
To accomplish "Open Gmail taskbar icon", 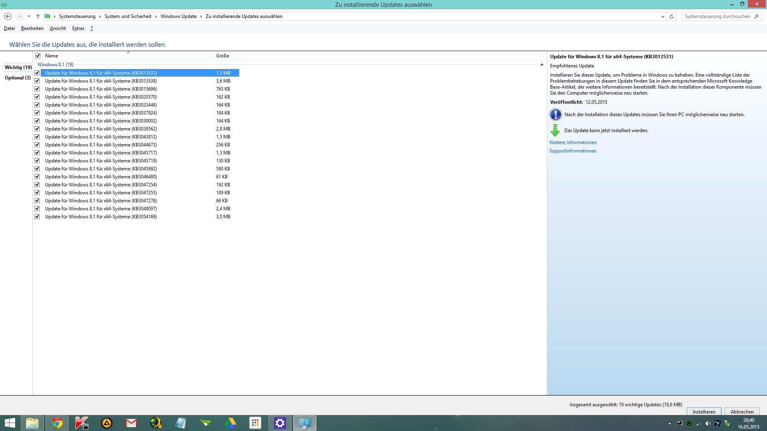I will click(131, 423).
